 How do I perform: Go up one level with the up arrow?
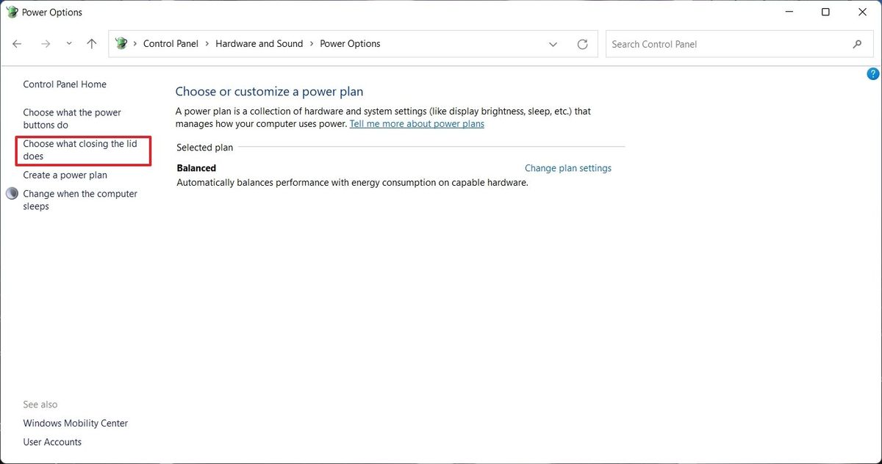tap(91, 43)
